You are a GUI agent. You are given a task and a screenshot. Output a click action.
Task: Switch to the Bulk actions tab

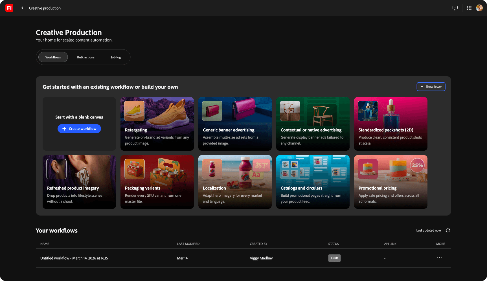tap(86, 57)
